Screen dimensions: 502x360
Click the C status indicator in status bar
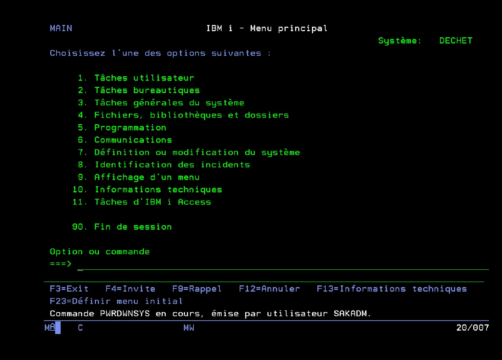click(80, 327)
